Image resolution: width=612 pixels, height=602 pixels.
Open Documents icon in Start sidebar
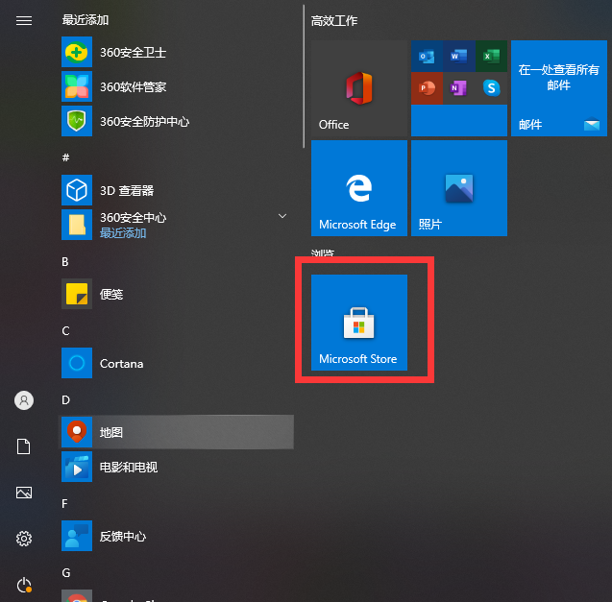(x=23, y=446)
